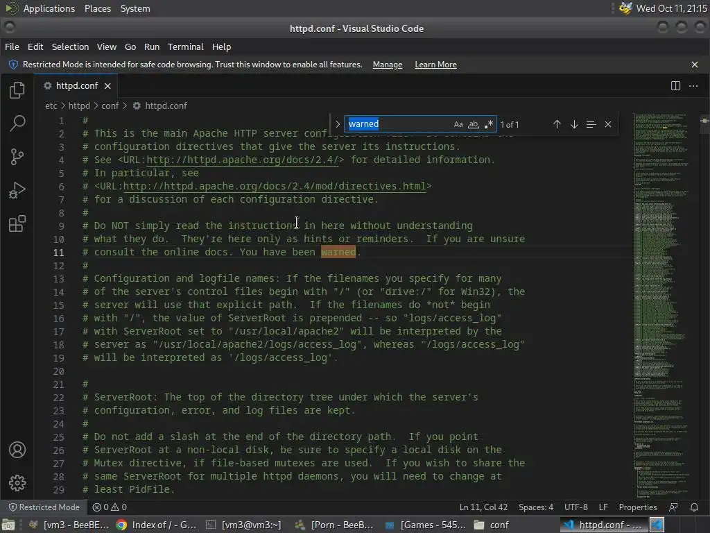Switch to 'Index of /' Chrome taskbar window
The height and width of the screenshot is (533, 710).
(x=157, y=525)
